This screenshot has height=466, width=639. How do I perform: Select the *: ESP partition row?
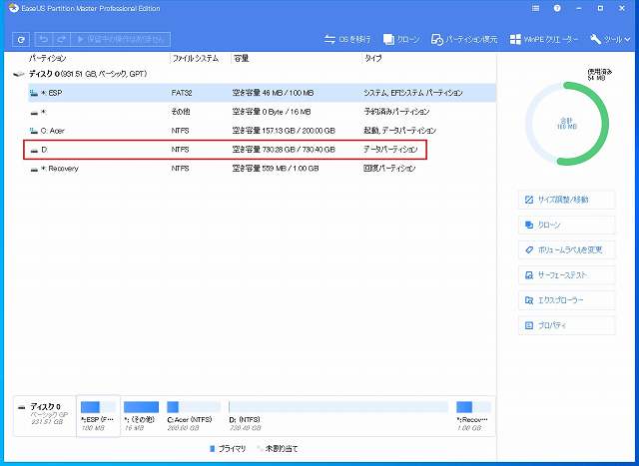point(262,93)
